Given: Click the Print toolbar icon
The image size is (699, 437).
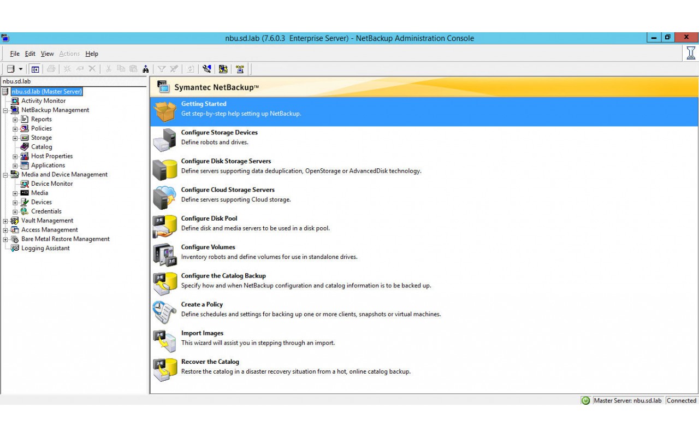Looking at the screenshot, I should pos(51,69).
